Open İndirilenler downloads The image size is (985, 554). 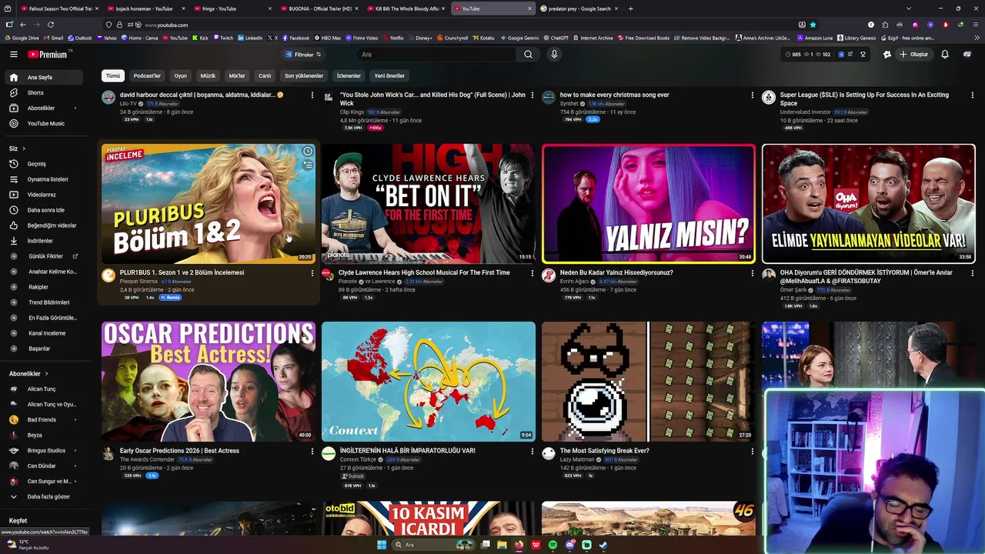pyautogui.click(x=42, y=241)
